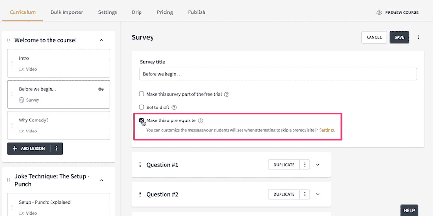Duplicate Question #2

284,194
